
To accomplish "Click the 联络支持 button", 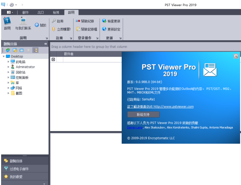I will coord(143,115).
